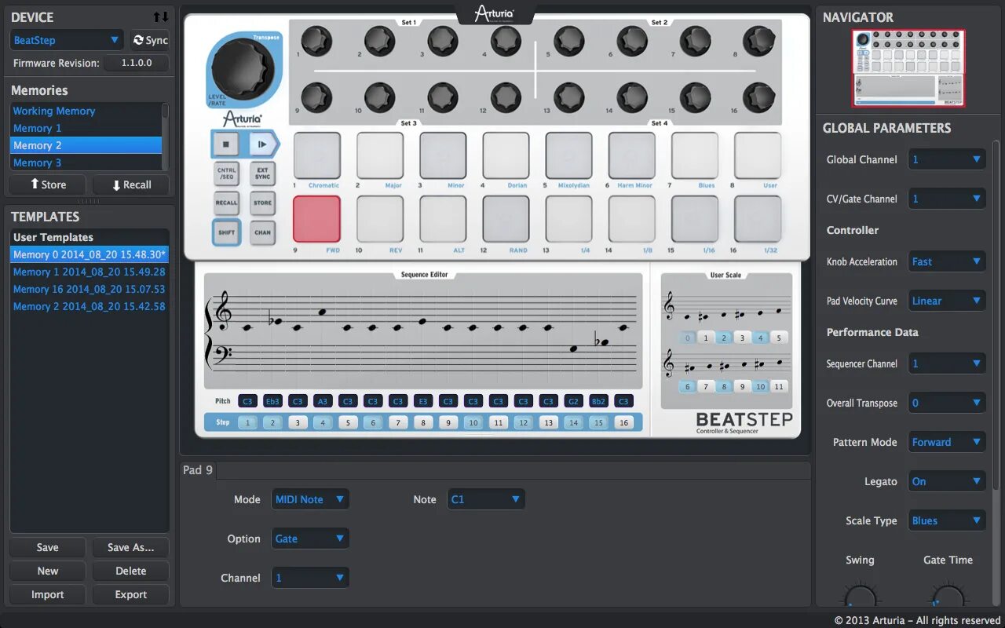This screenshot has width=1005, height=628.
Task: Open the Pad 9 Mode dropdown
Action: pos(311,499)
